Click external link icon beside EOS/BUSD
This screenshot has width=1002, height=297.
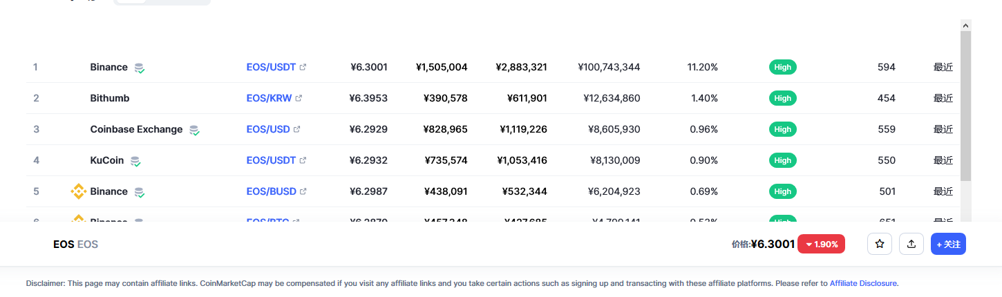[x=303, y=191]
